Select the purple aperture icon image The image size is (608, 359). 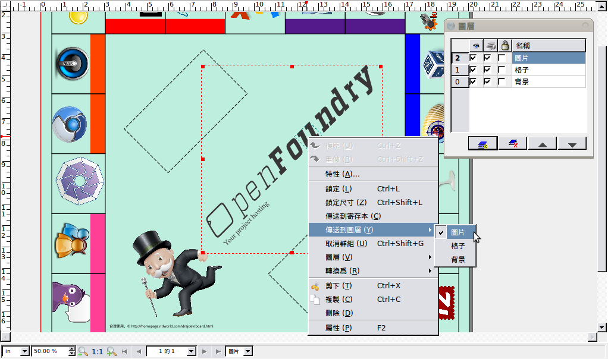point(80,181)
